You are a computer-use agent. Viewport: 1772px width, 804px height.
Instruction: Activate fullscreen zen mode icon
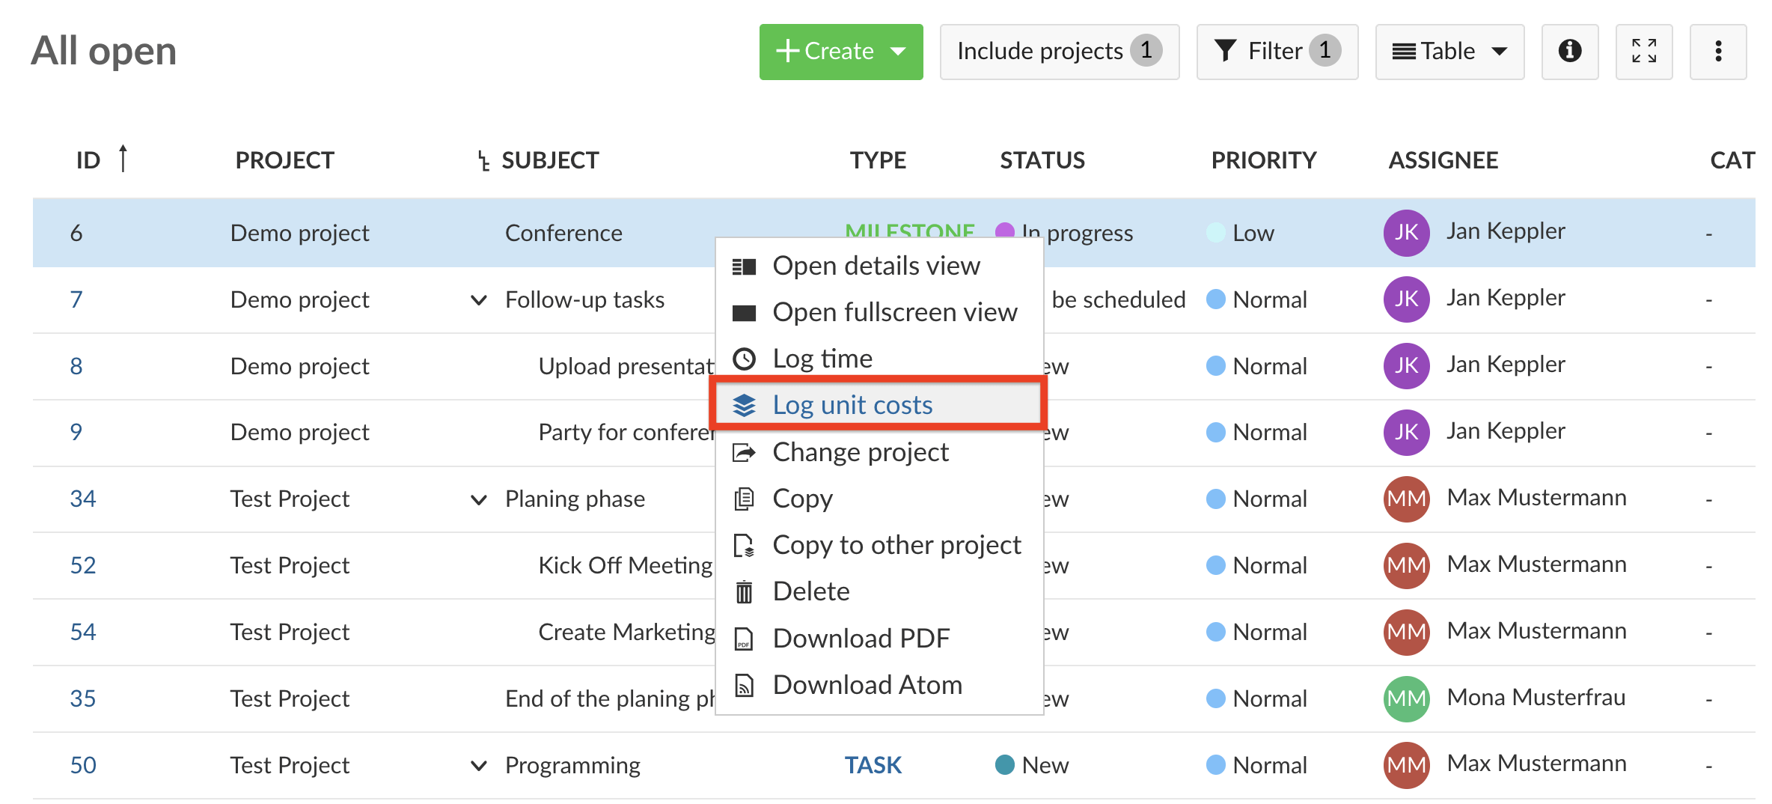point(1643,51)
